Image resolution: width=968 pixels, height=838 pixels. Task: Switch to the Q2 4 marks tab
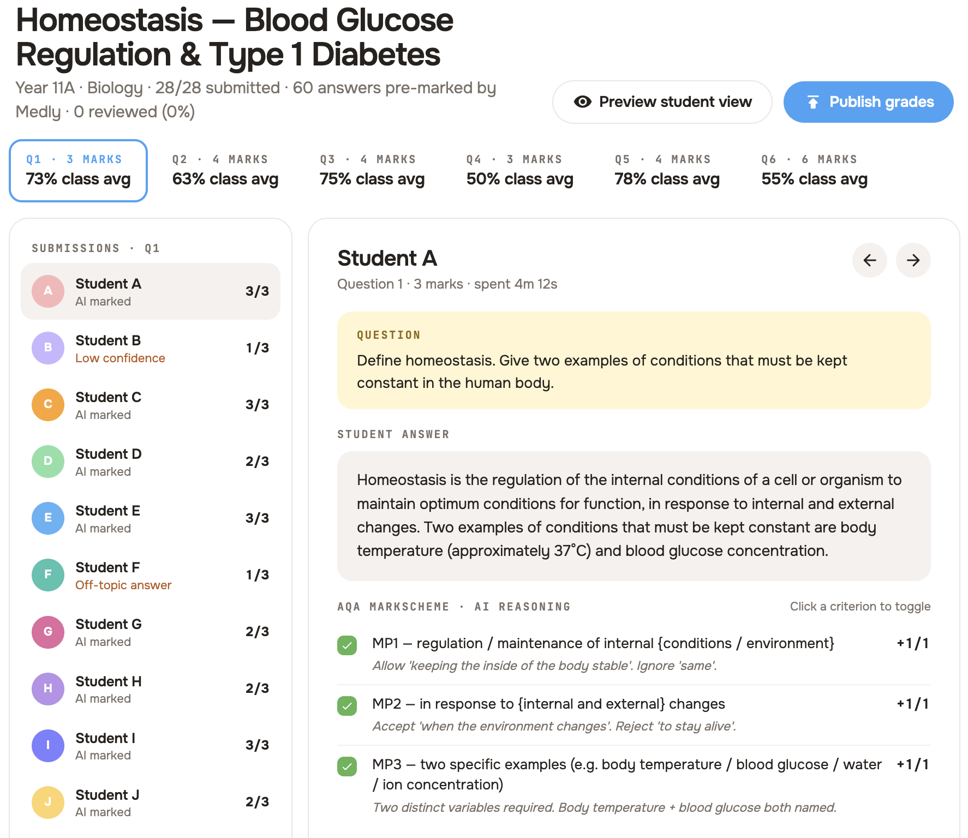pyautogui.click(x=225, y=170)
